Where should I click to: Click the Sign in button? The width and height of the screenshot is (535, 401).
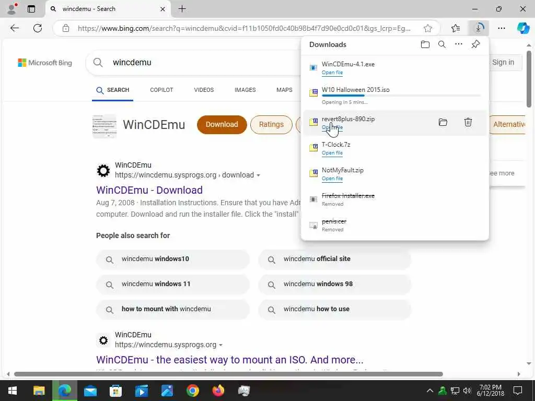(503, 63)
